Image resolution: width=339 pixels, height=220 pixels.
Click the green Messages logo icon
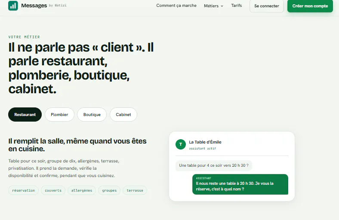point(13,6)
